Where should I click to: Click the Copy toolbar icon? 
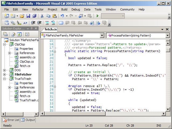(48, 16)
